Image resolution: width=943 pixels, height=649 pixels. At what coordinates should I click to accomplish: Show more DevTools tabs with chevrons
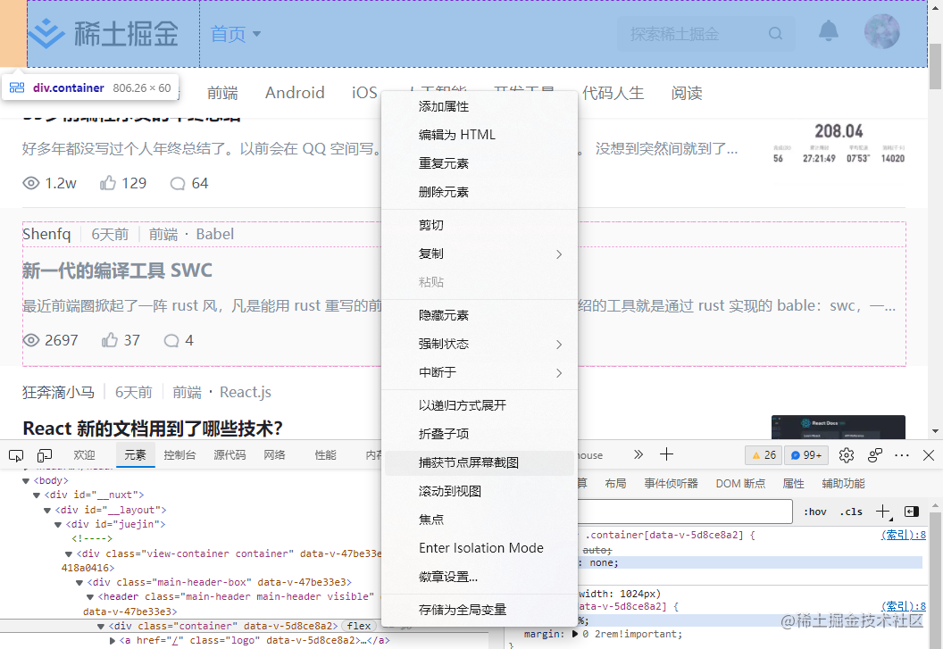point(638,454)
